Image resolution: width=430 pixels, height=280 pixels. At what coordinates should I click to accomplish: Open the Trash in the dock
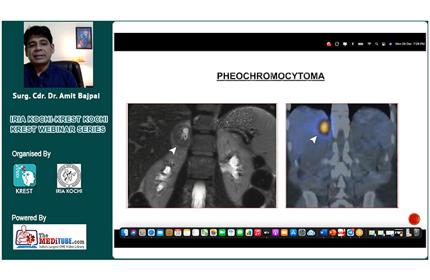pyautogui.click(x=417, y=232)
